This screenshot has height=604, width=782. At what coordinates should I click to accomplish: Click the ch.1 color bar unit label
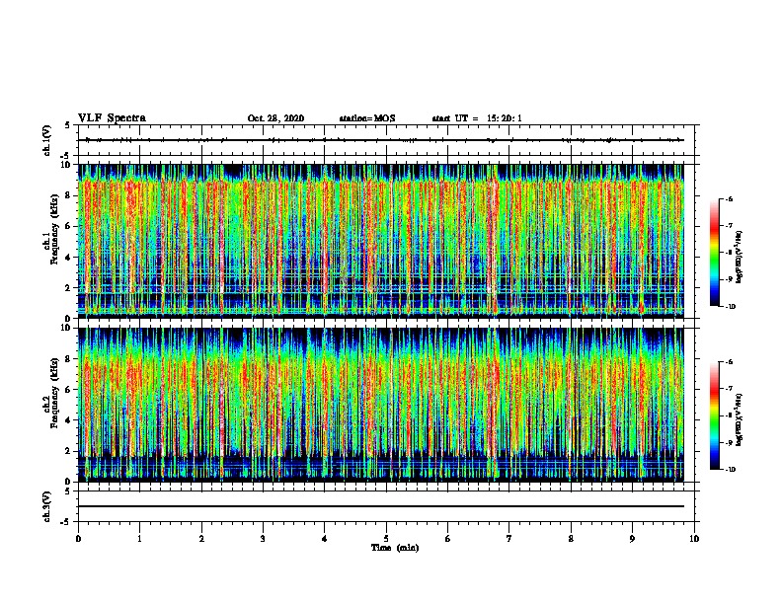740,258
